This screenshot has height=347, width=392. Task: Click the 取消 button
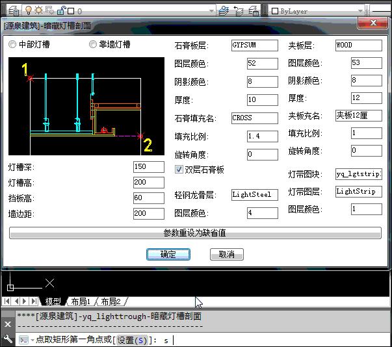pos(226,254)
